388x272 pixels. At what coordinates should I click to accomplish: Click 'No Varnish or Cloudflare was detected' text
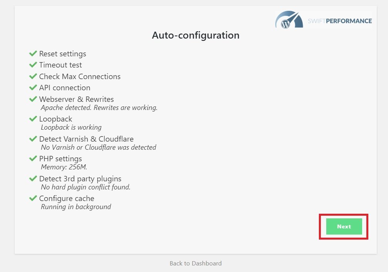tap(98, 147)
